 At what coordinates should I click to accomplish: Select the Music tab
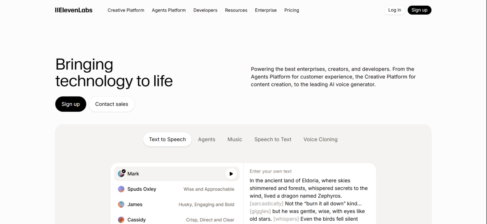(235, 139)
